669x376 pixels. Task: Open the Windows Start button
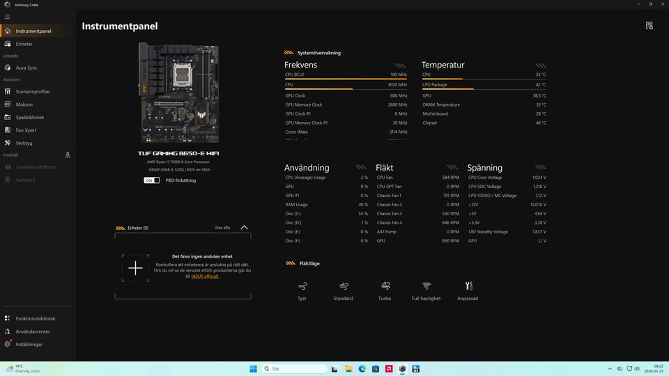tap(253, 369)
